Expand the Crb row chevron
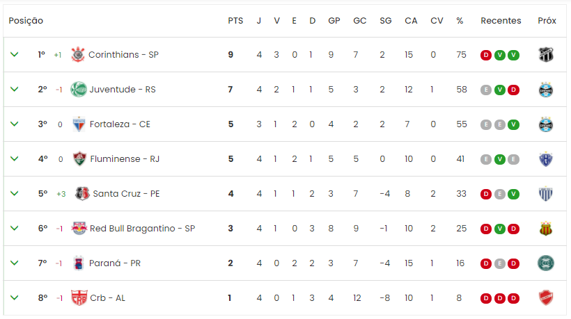 [x=14, y=298]
